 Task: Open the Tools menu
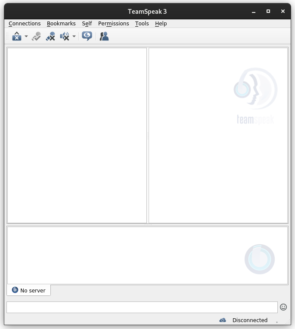[142, 24]
